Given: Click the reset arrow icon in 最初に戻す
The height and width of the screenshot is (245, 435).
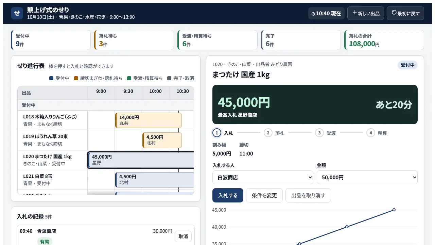Looking at the screenshot, I should (x=394, y=13).
